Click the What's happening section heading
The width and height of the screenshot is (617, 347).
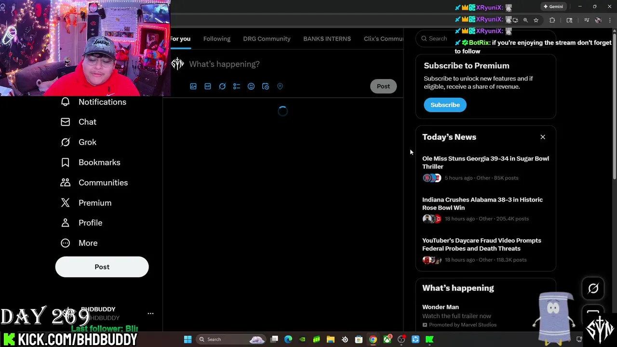(458, 288)
